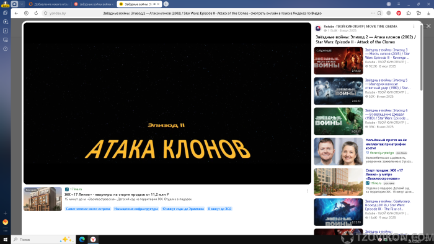Reload the page with the refresh icon
434x244 pixels.
pyautogui.click(x=36, y=13)
